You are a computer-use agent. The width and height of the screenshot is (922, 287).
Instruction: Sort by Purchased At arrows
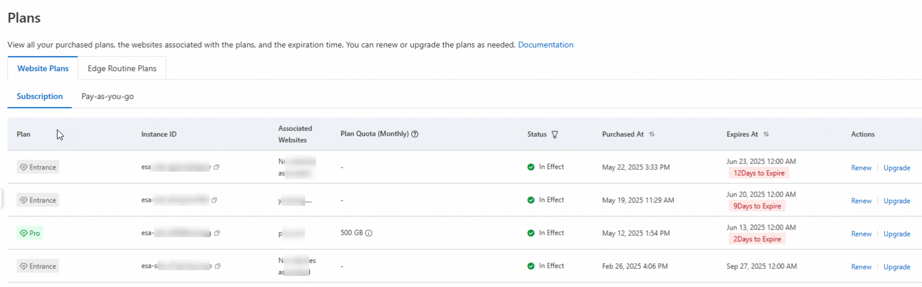point(652,134)
